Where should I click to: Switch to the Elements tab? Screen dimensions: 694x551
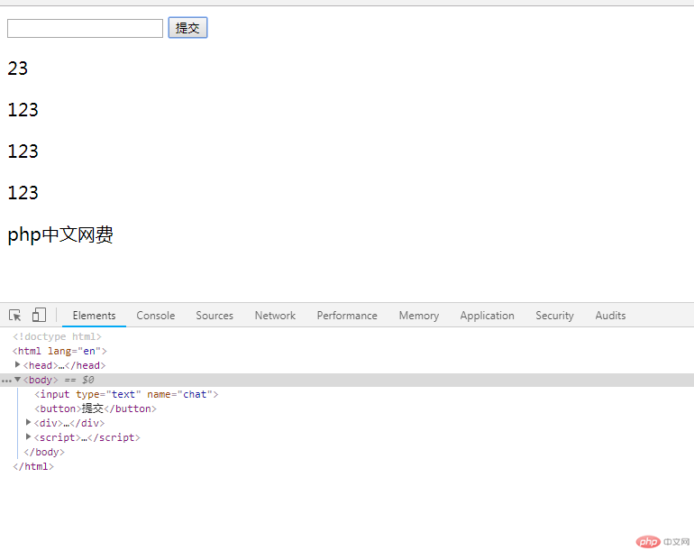(94, 316)
